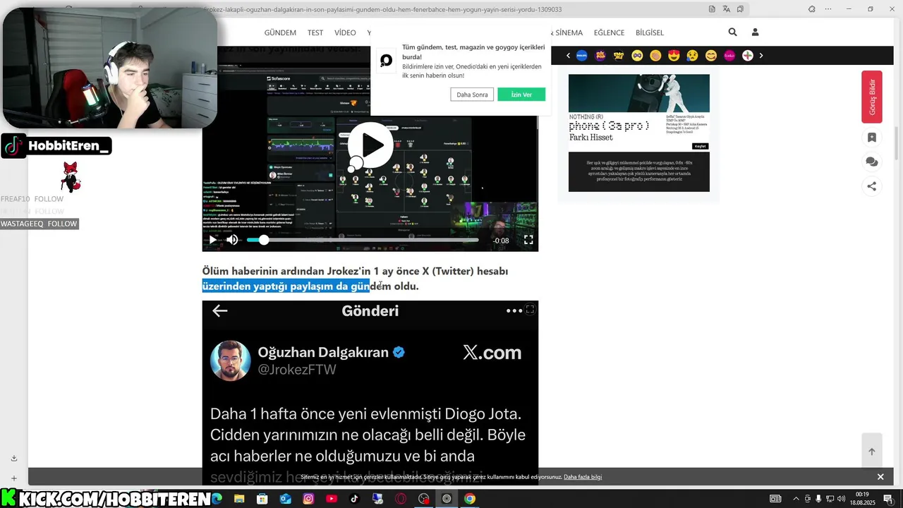Image resolution: width=903 pixels, height=508 pixels.
Task: Click the Daha fazla bilgi cookie link
Action: pyautogui.click(x=583, y=477)
